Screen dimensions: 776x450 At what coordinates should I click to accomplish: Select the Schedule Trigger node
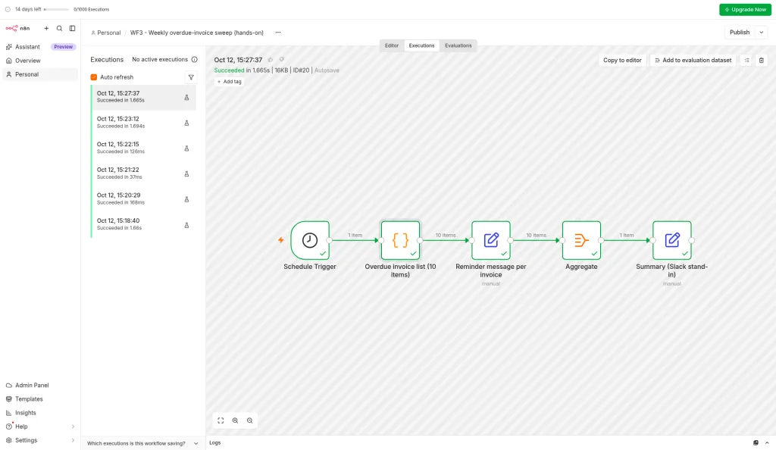(310, 240)
